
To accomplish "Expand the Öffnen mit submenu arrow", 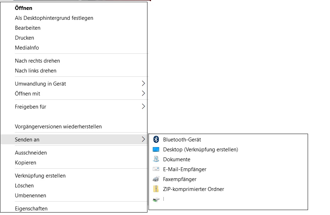I will (143, 93).
